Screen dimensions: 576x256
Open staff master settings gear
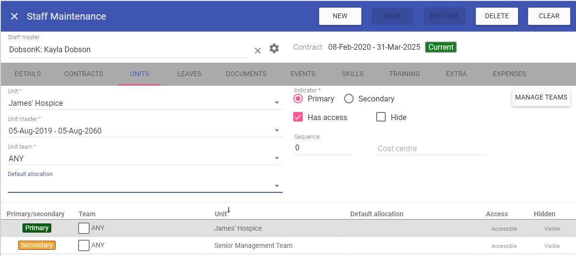[274, 48]
